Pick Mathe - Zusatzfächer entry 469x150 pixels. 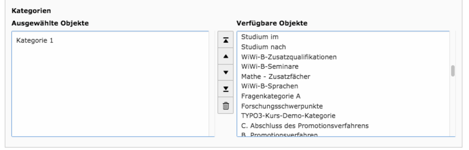tap(343, 76)
